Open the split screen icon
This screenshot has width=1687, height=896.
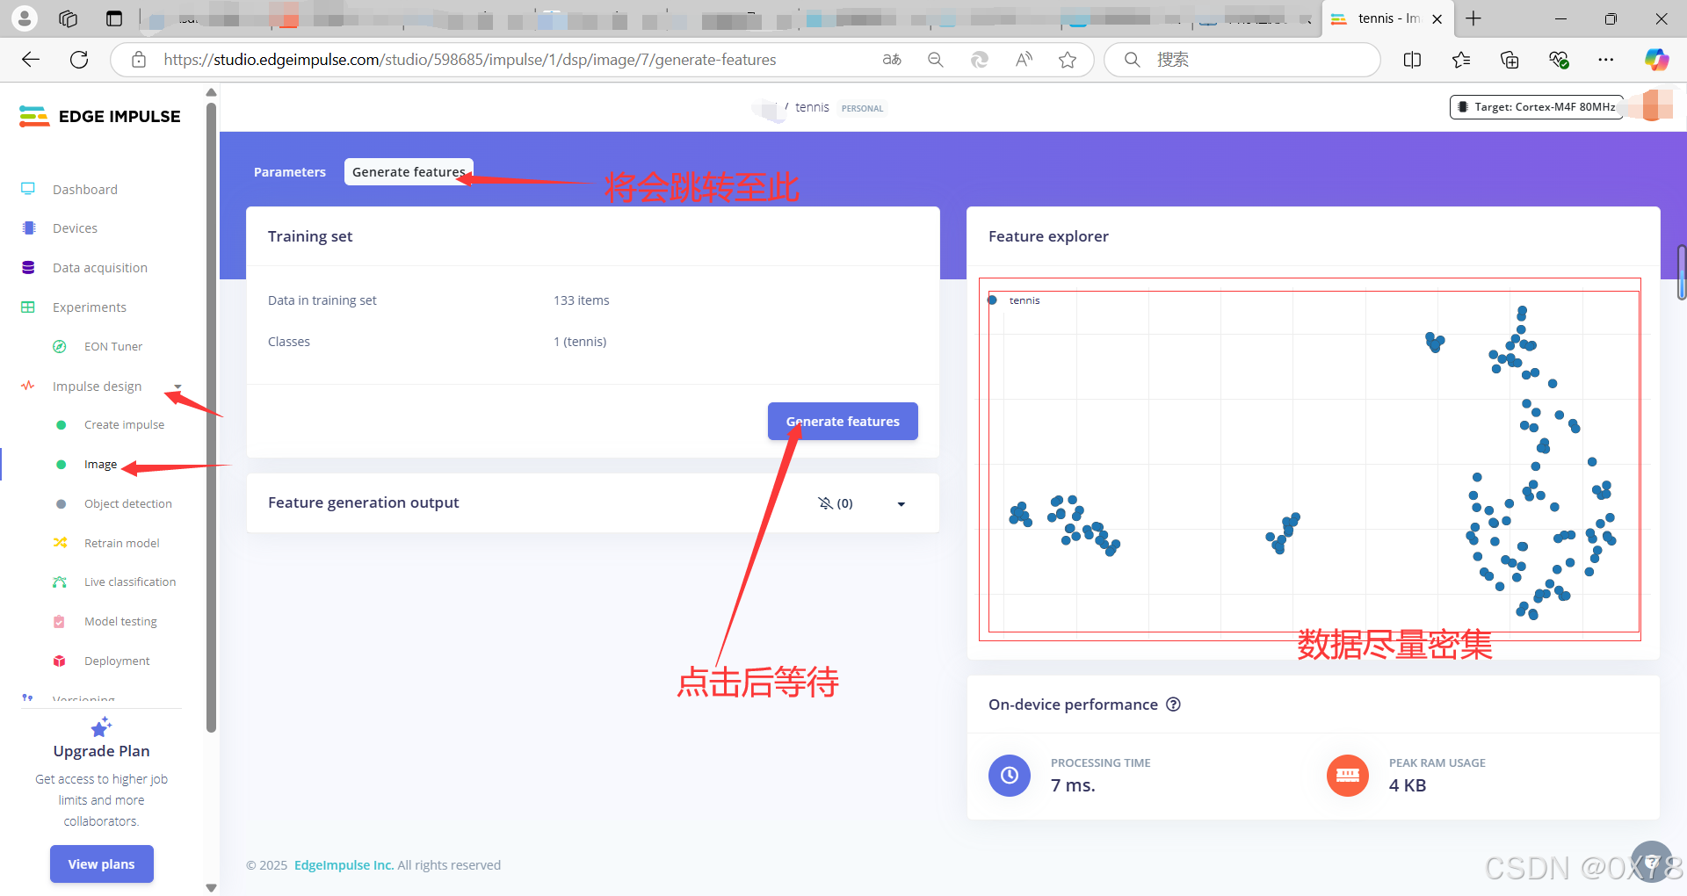pyautogui.click(x=1413, y=60)
